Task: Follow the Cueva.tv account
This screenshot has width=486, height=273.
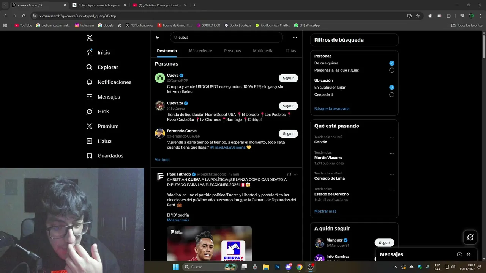Action: coord(288,106)
